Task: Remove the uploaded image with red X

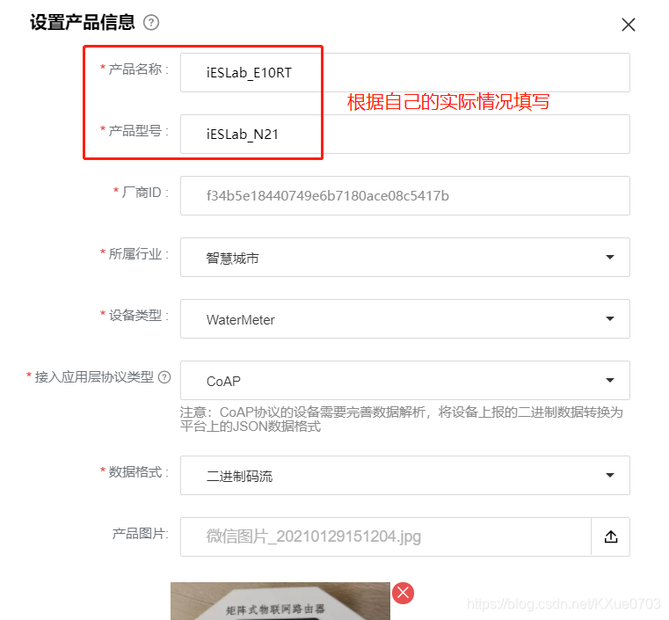Action: [403, 593]
